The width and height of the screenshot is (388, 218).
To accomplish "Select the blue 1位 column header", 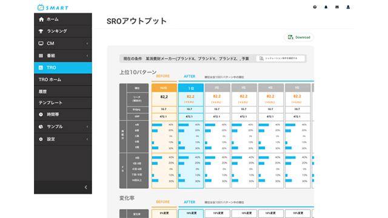I will point(191,88).
